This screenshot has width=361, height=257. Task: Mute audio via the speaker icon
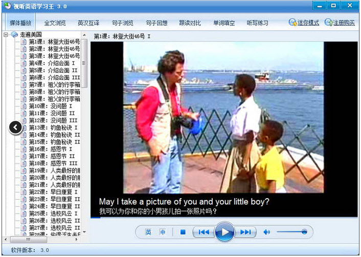point(266,232)
